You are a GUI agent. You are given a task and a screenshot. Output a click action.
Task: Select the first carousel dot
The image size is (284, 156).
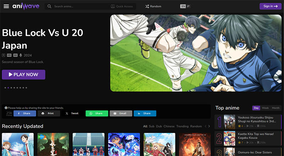(x=5, y=88)
